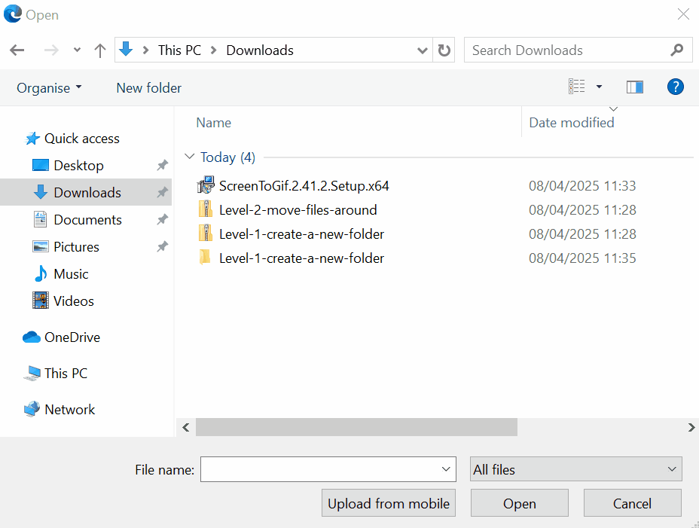Viewport: 699px width, 528px height.
Task: Toggle the preview pane icon
Action: (x=634, y=87)
